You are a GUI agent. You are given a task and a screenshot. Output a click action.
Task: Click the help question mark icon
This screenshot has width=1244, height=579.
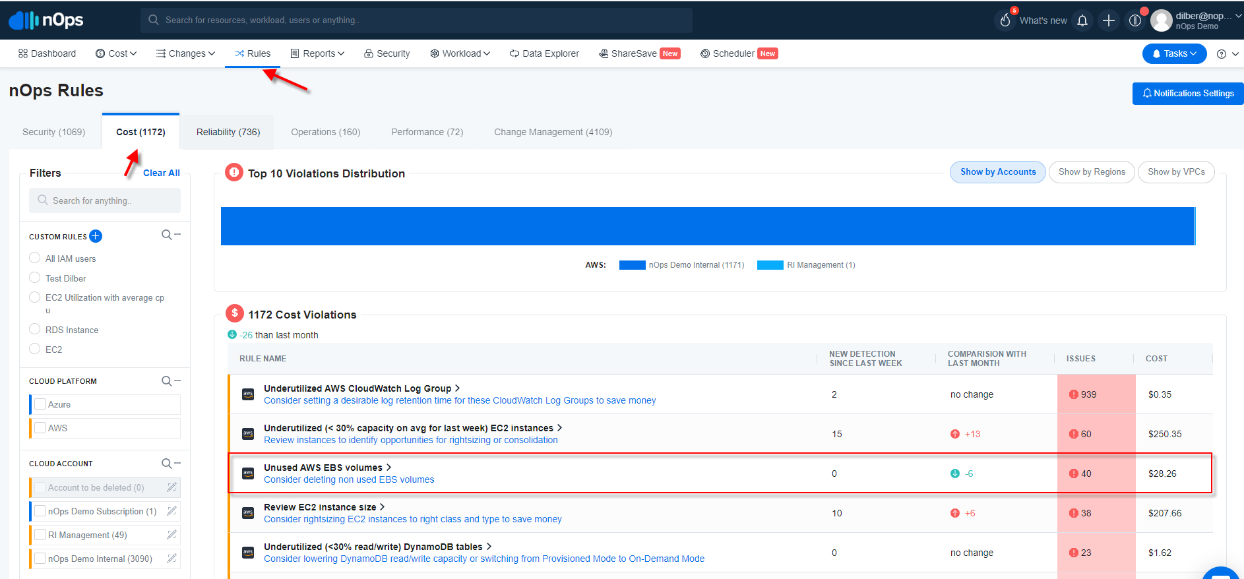pyautogui.click(x=1222, y=54)
